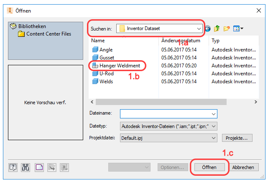Viewport: 268px width, 182px height.
Task: Click the Bibliotheken library icon
Action: 13,26
